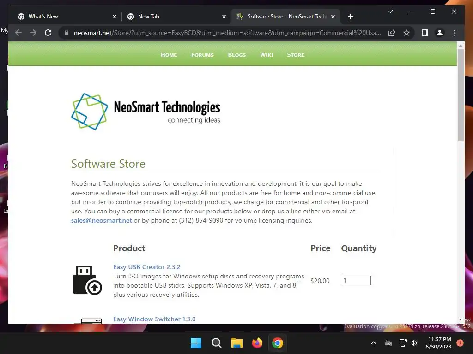Open the volume control in the tray
This screenshot has height=354, width=473.
pyautogui.click(x=414, y=343)
